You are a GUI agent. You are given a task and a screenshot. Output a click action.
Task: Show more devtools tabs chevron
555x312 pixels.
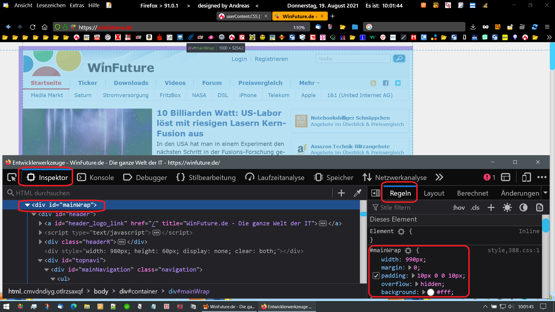click(439, 177)
